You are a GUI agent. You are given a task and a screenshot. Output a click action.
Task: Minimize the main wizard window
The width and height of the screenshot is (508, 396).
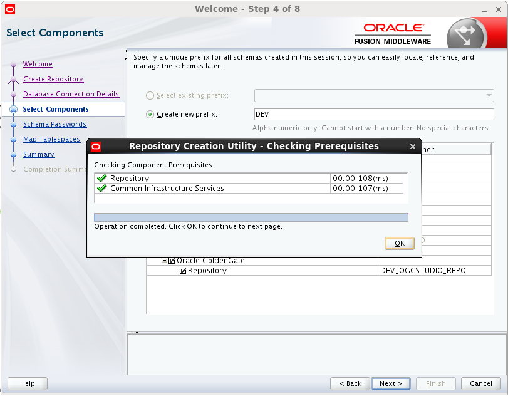[x=485, y=11]
